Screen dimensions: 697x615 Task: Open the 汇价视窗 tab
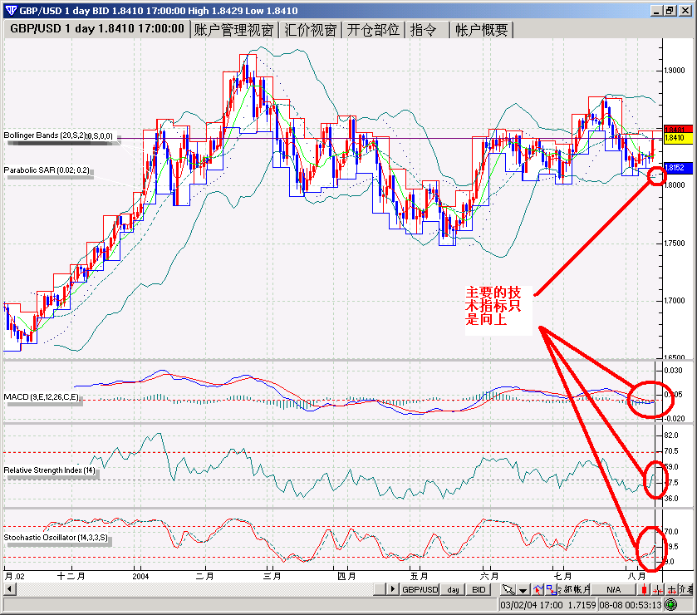click(x=310, y=29)
